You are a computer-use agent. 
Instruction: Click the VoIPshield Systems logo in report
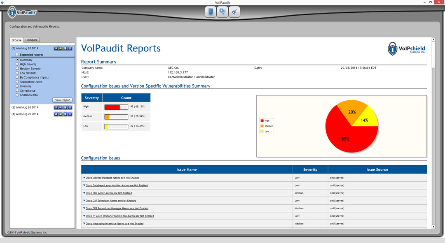406,49
